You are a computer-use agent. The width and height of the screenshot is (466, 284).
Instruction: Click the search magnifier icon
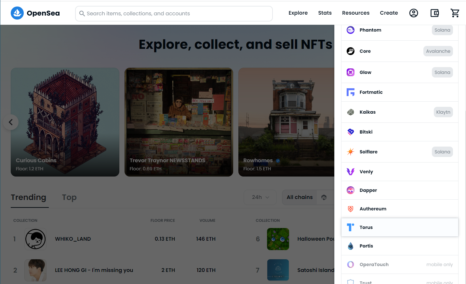coord(82,14)
